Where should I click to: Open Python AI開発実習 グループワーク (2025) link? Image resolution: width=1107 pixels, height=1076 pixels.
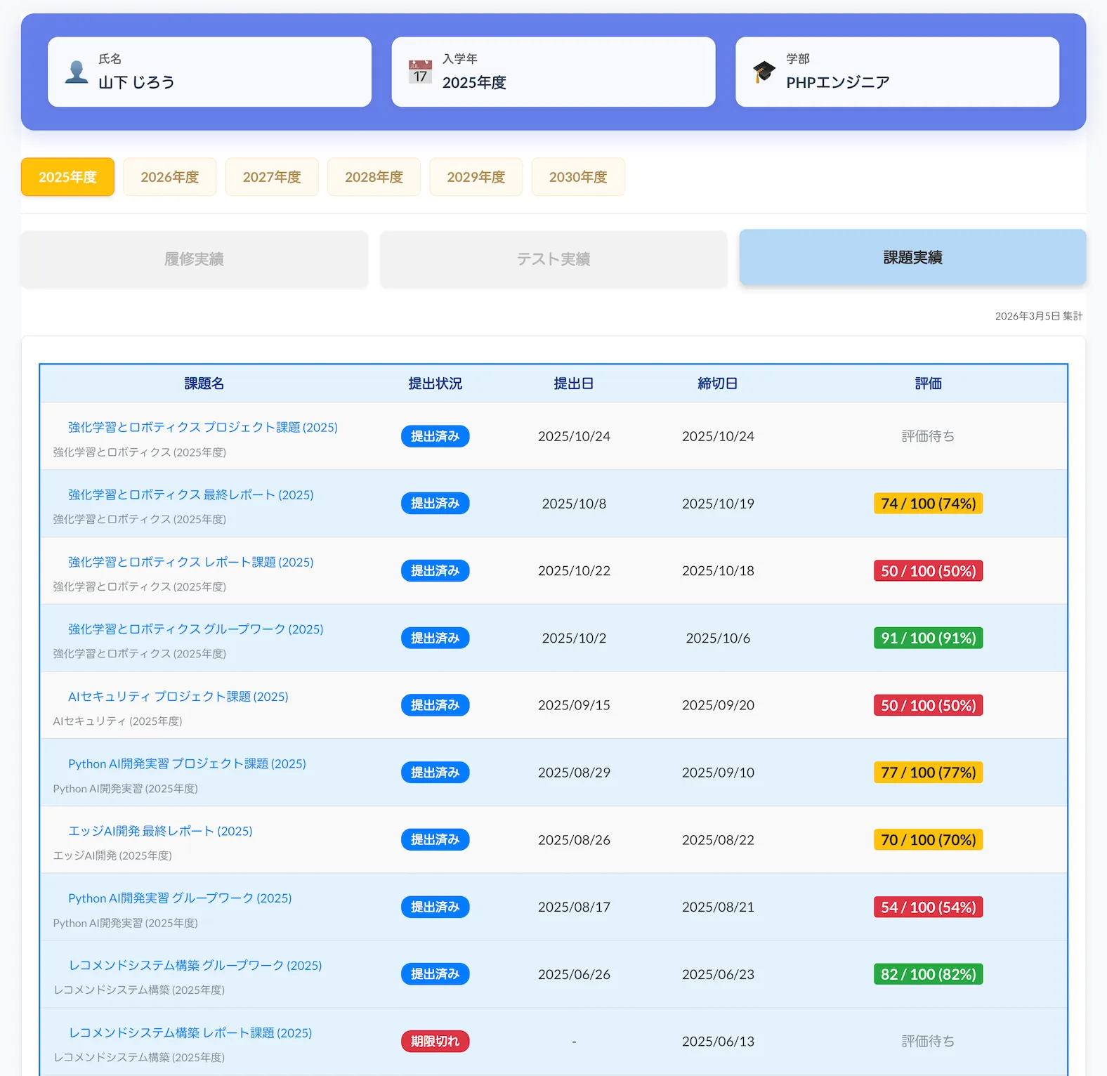[x=180, y=898]
